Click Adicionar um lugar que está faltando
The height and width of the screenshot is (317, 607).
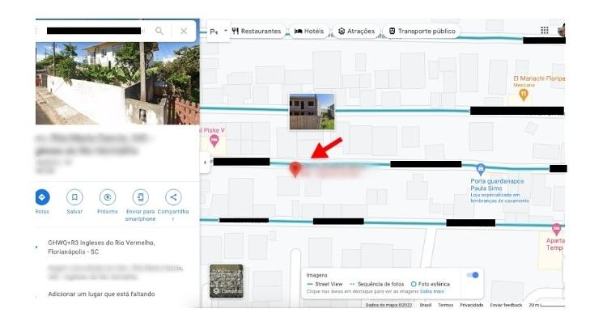point(101,294)
